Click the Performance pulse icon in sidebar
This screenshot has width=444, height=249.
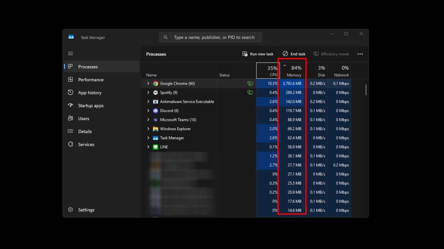pyautogui.click(x=70, y=80)
